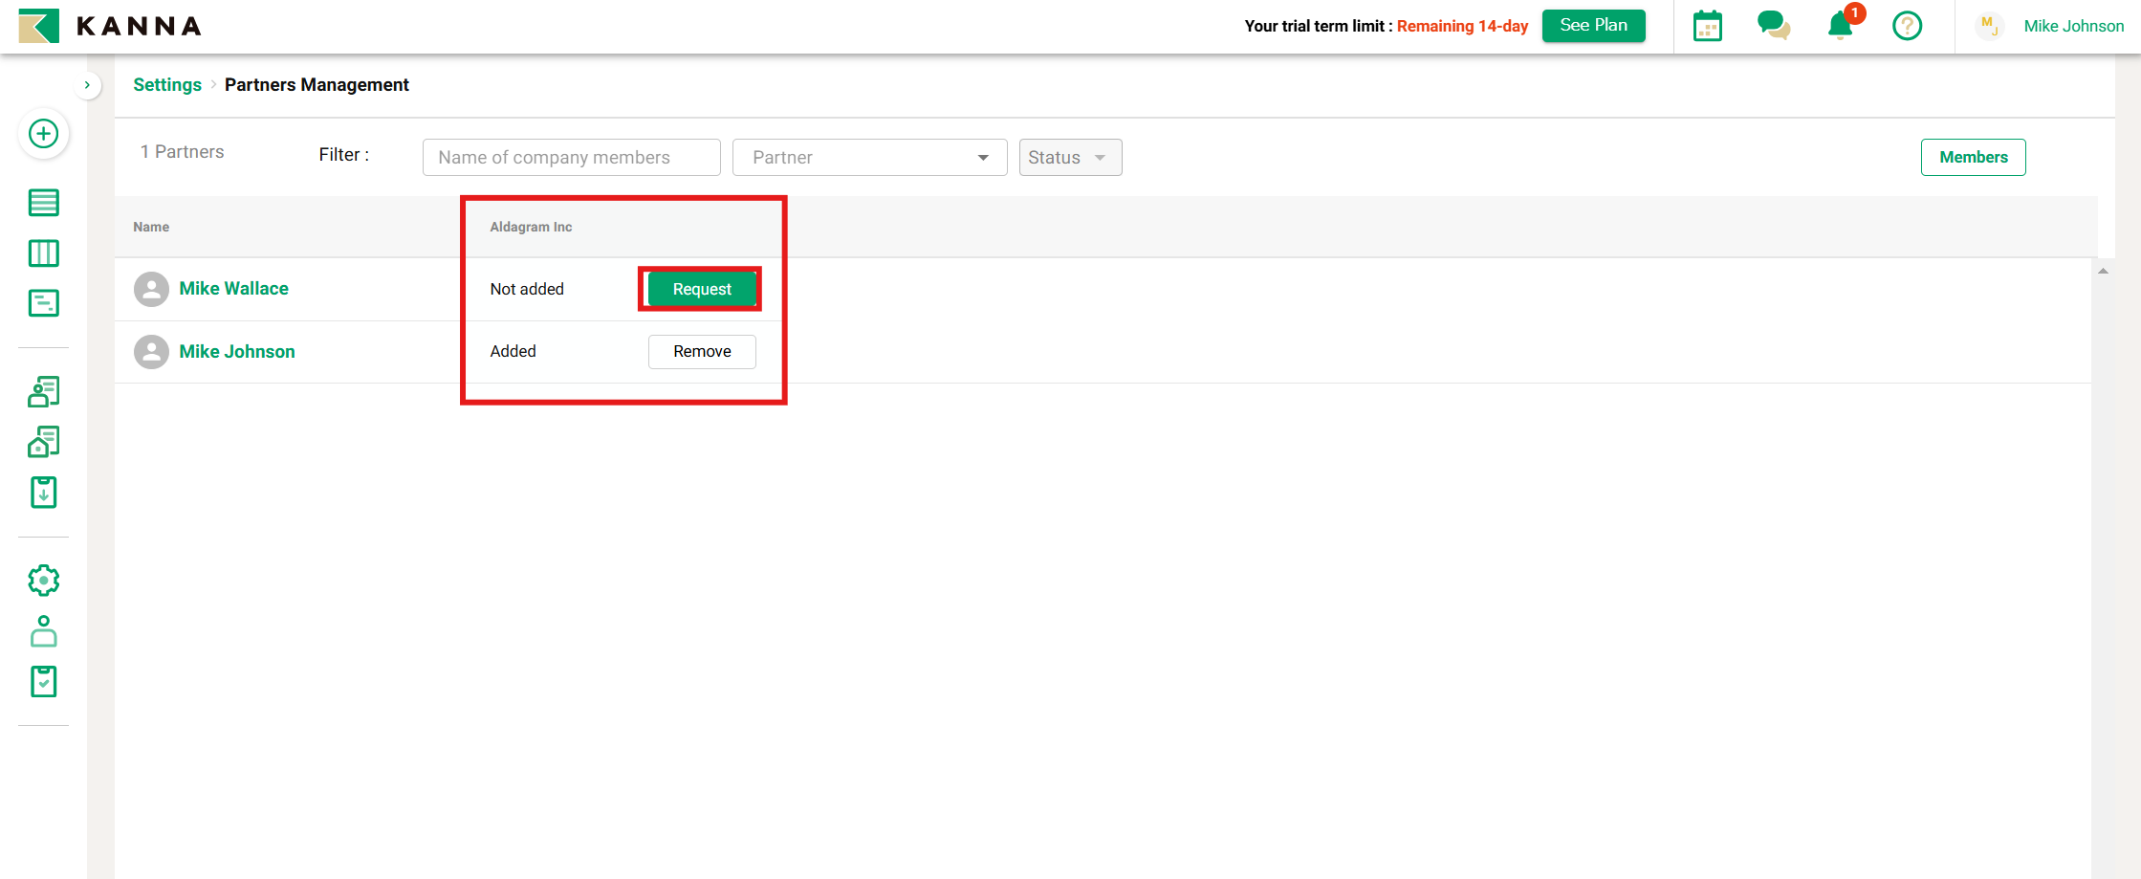Open the notifications bell
This screenshot has width=2141, height=879.
[x=1840, y=26]
